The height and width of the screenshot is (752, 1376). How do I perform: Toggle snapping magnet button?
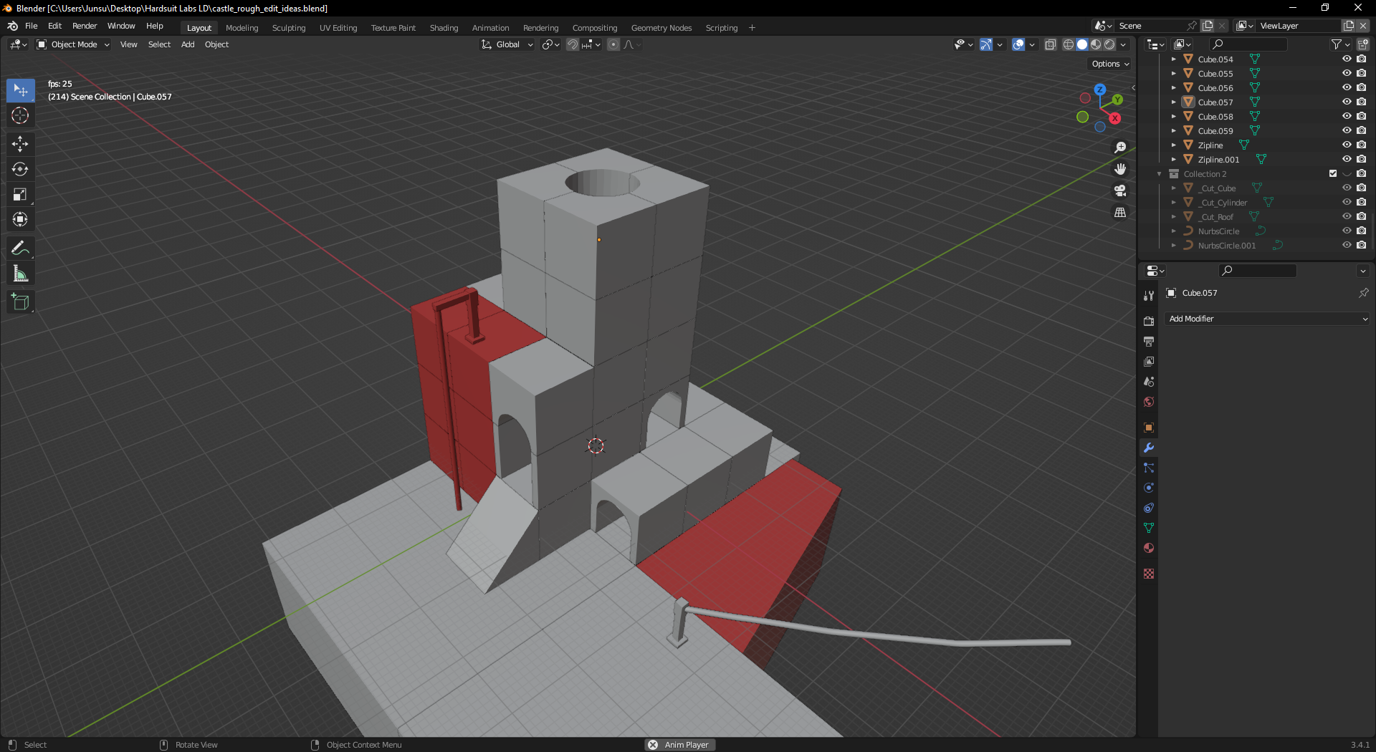573,44
